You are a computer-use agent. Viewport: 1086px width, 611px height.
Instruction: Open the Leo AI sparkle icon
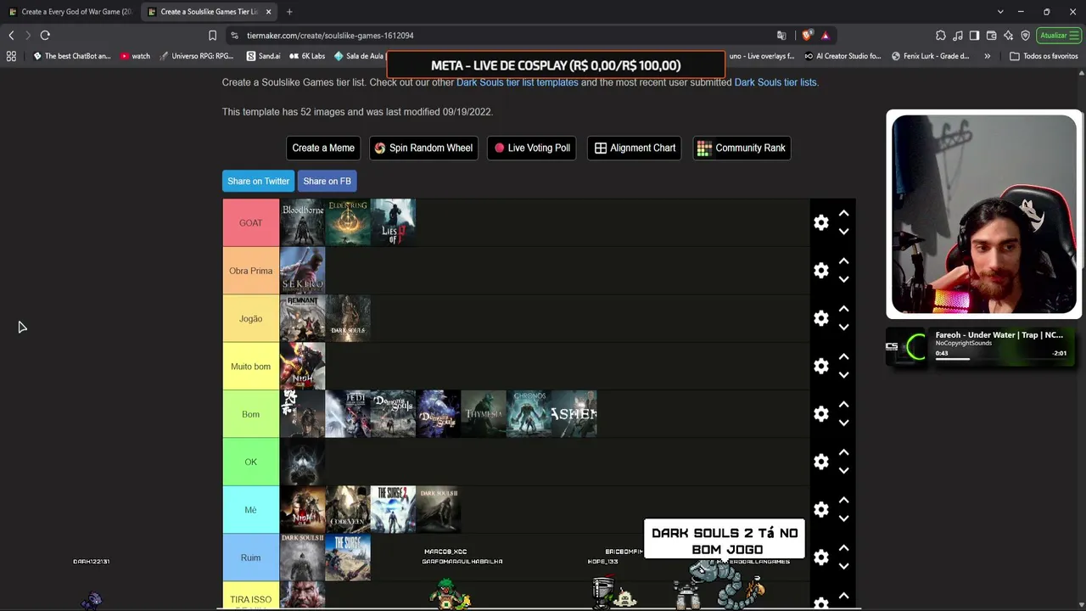click(1008, 36)
